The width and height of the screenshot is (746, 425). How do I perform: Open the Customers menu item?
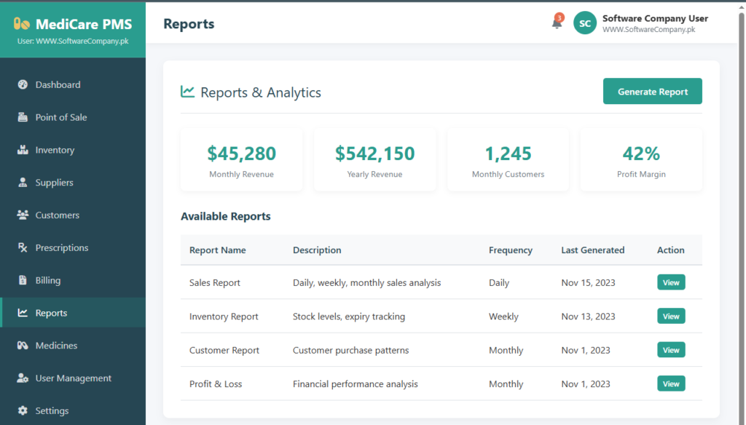tap(57, 215)
